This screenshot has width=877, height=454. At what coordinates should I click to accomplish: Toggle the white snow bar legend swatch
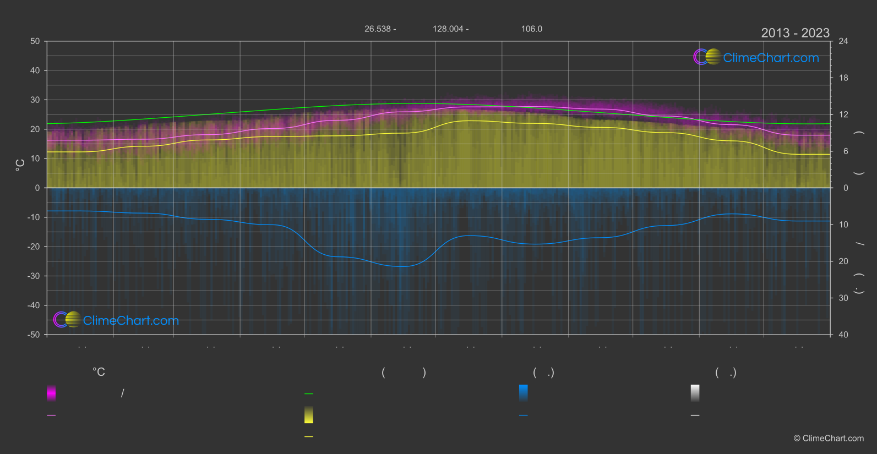[x=695, y=393]
